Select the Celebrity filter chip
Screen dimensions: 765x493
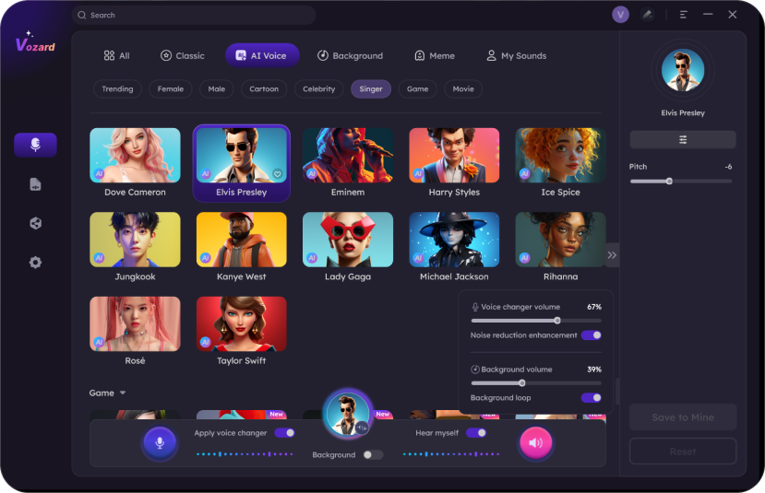tap(319, 89)
